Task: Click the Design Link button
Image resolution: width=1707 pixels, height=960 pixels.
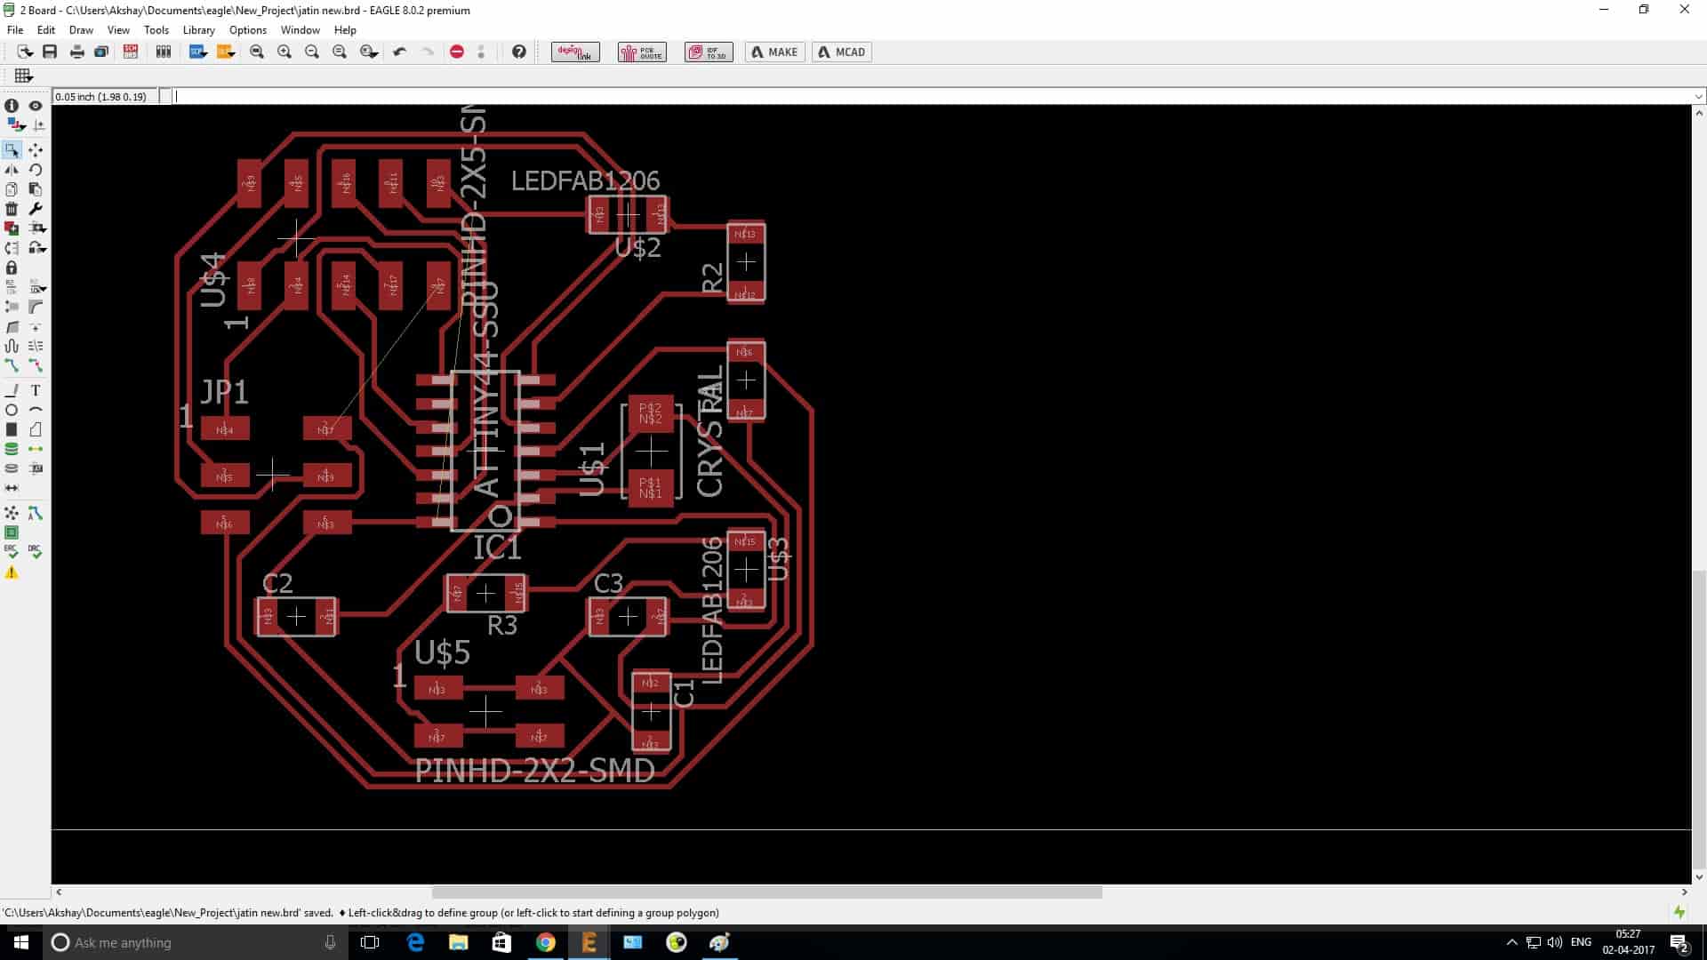Action: point(575,52)
